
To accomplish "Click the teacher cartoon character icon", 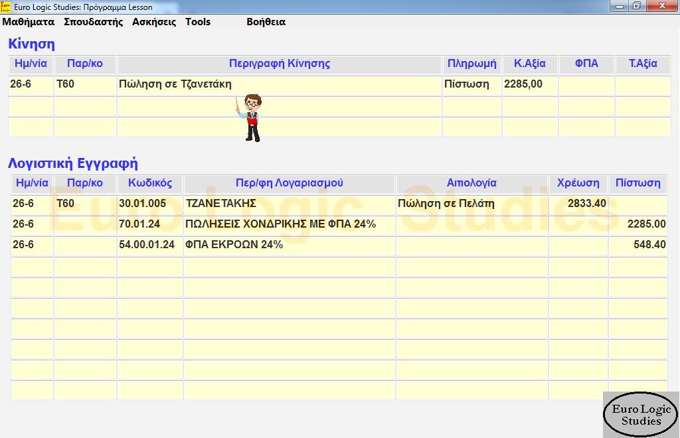I will coord(250,117).
